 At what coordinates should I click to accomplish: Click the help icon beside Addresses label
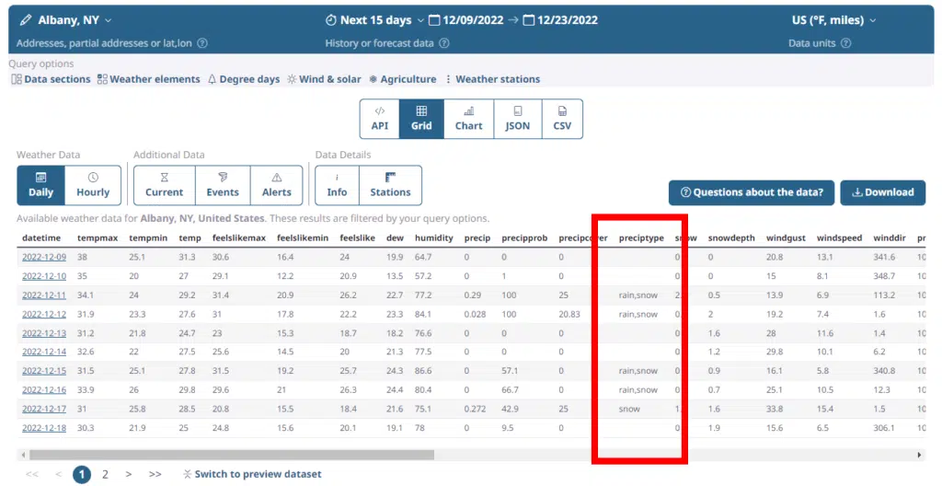coord(202,43)
